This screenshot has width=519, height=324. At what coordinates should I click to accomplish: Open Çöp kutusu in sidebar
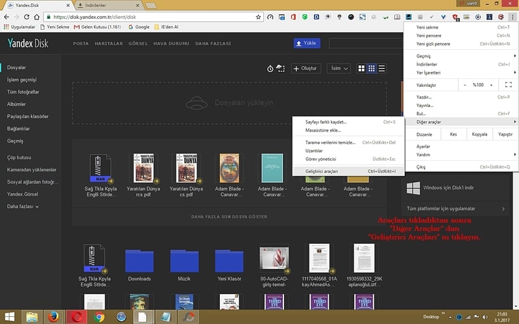[x=19, y=157]
